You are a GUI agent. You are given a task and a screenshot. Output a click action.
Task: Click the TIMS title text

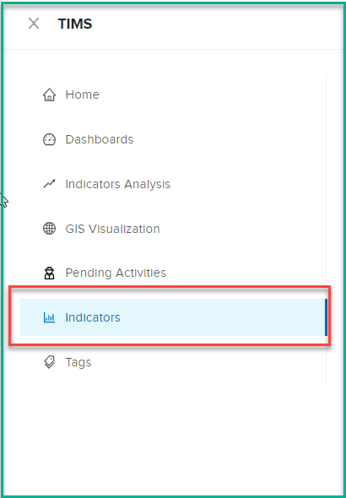point(75,24)
